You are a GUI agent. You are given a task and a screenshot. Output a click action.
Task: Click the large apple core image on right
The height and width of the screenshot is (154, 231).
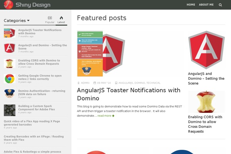206,102
